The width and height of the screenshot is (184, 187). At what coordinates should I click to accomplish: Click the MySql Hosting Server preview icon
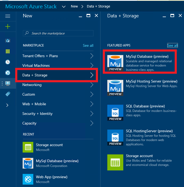click(115, 88)
